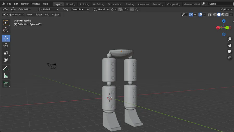Click the active Move tool header icon

[13, 9]
